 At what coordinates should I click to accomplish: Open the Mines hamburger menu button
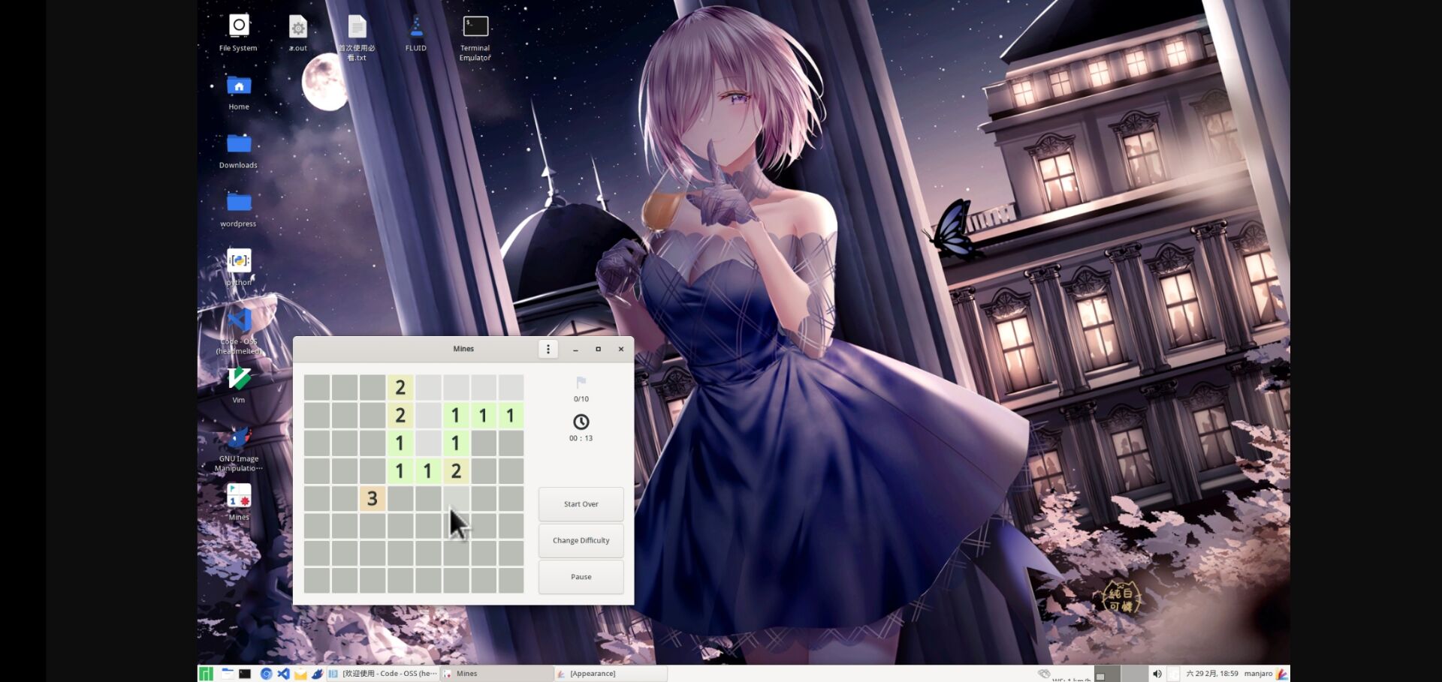point(548,349)
